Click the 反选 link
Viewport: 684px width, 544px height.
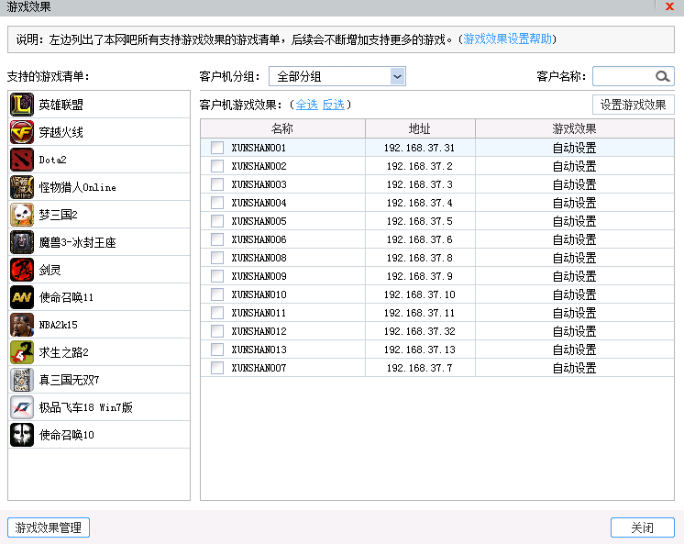pyautogui.click(x=333, y=105)
